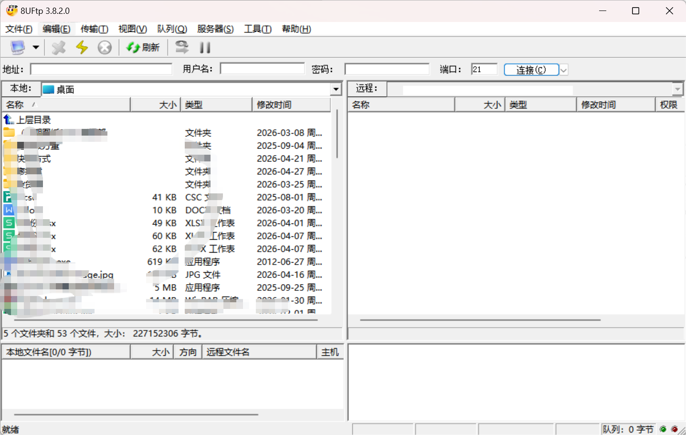Open the local path 桌面 dropdown
The height and width of the screenshot is (435, 686).
click(x=336, y=89)
